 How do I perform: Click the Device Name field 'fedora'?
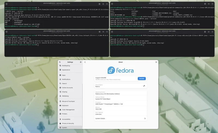(x=120, y=86)
